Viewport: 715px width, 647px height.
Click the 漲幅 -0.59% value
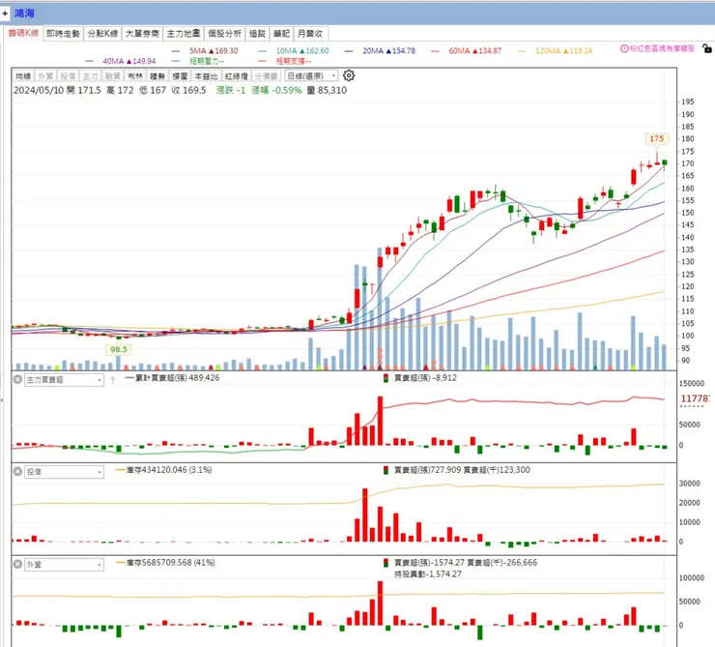[x=276, y=90]
